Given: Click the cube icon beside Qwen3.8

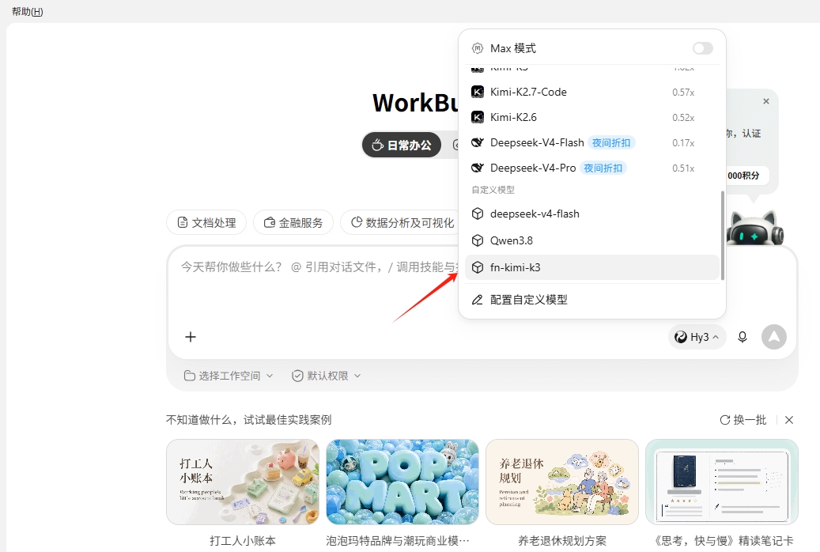Looking at the screenshot, I should [478, 240].
